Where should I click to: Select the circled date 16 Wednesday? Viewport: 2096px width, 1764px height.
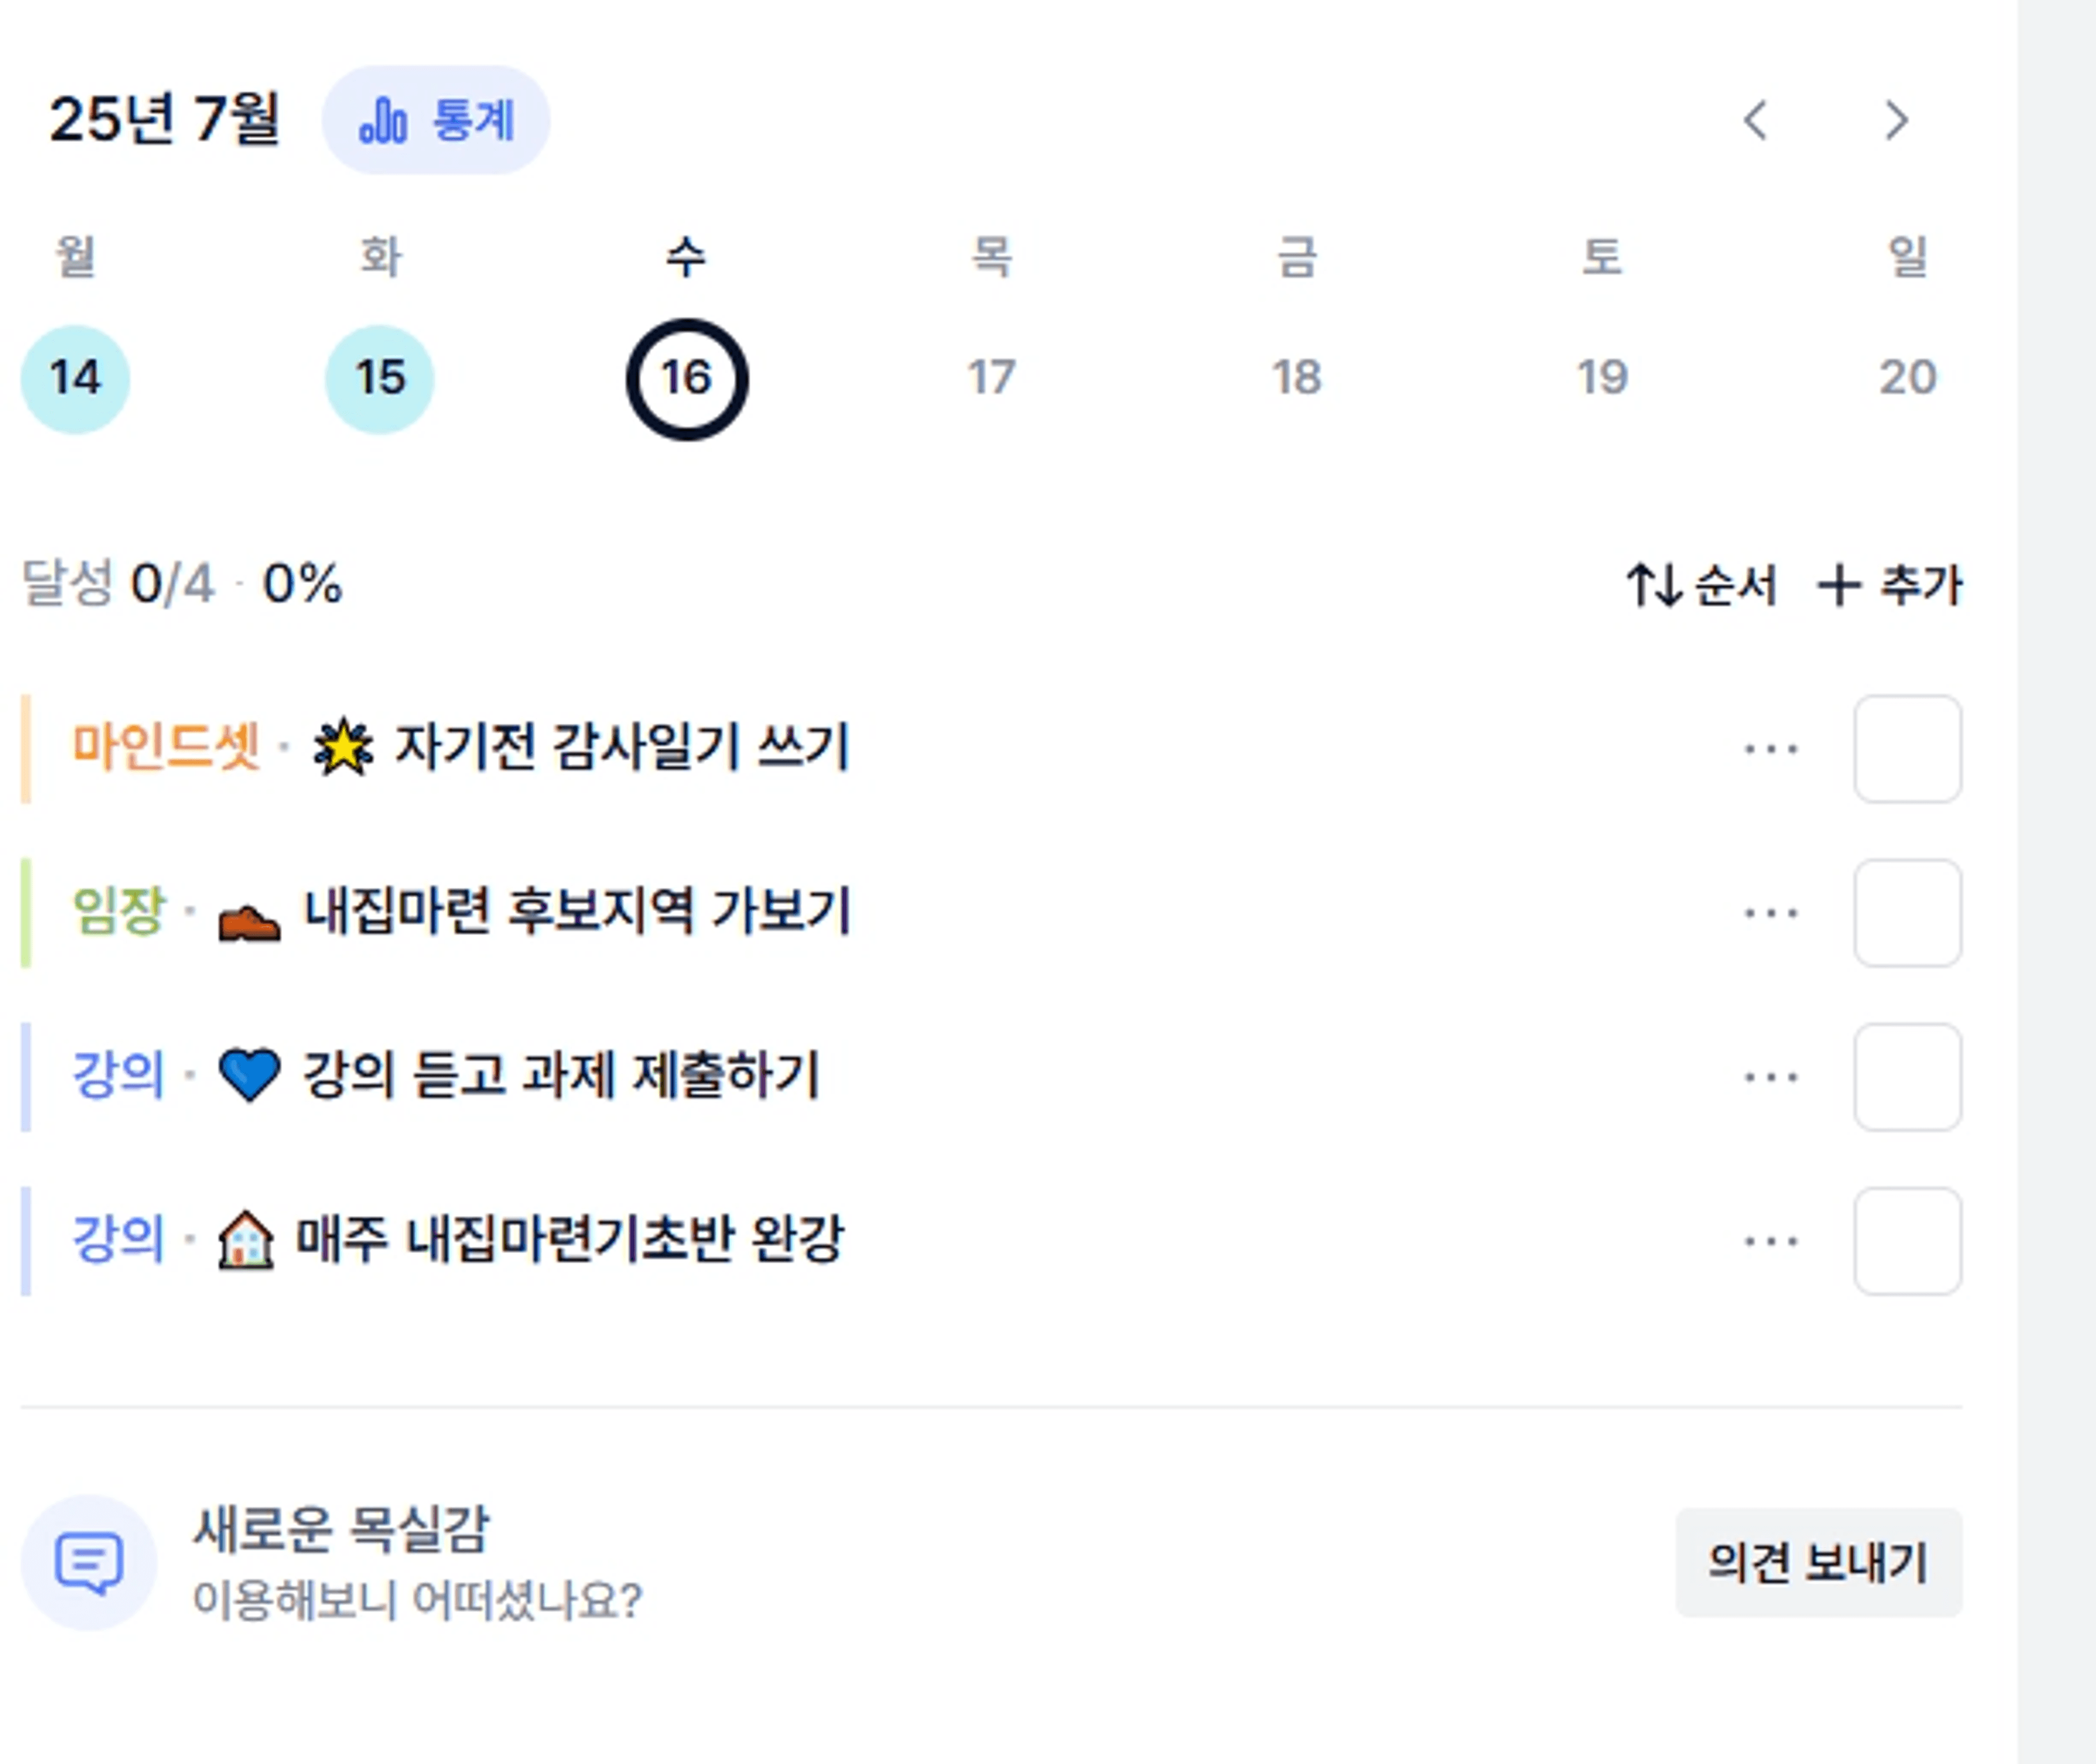point(687,379)
